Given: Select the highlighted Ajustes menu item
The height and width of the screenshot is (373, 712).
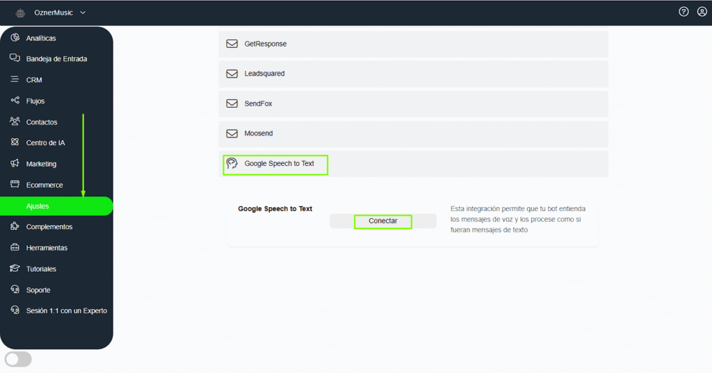Looking at the screenshot, I should [56, 206].
